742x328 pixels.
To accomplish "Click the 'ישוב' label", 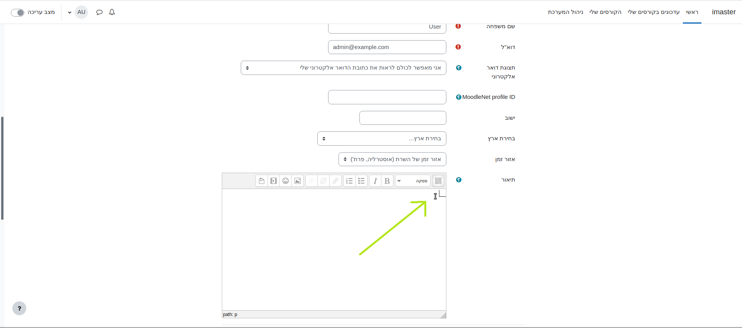I will click(x=510, y=118).
